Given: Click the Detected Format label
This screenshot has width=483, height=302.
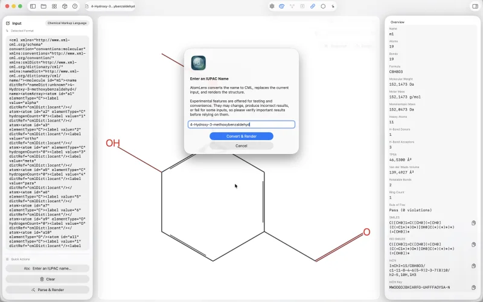Looking at the screenshot, I should (x=22, y=31).
